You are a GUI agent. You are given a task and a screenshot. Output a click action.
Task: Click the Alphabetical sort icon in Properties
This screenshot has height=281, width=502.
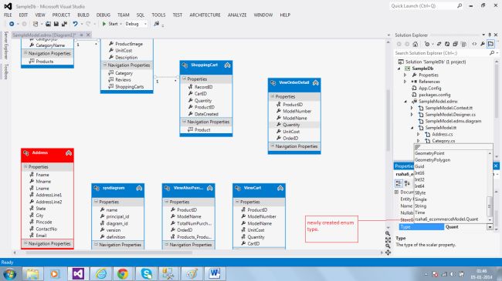[407, 183]
